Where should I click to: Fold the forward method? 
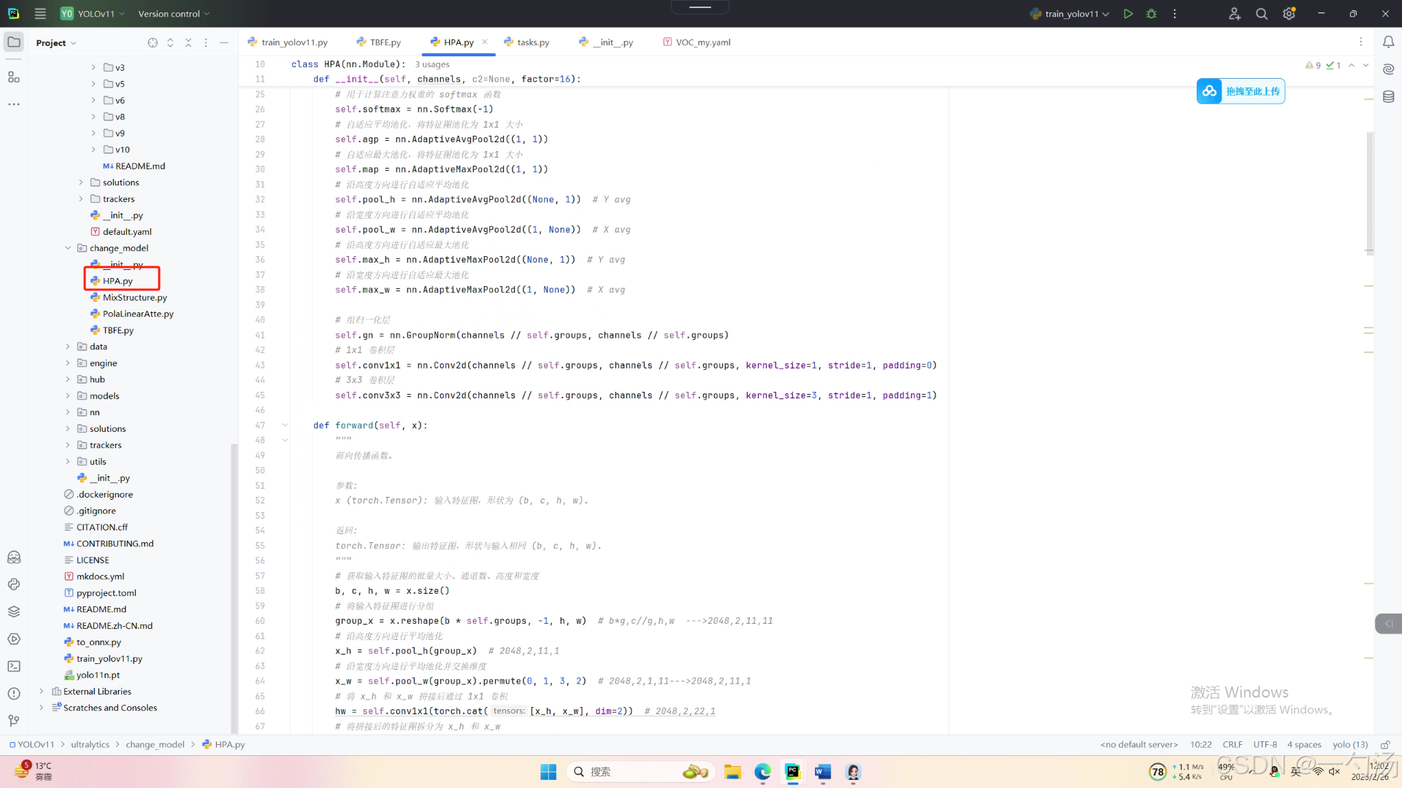(285, 425)
